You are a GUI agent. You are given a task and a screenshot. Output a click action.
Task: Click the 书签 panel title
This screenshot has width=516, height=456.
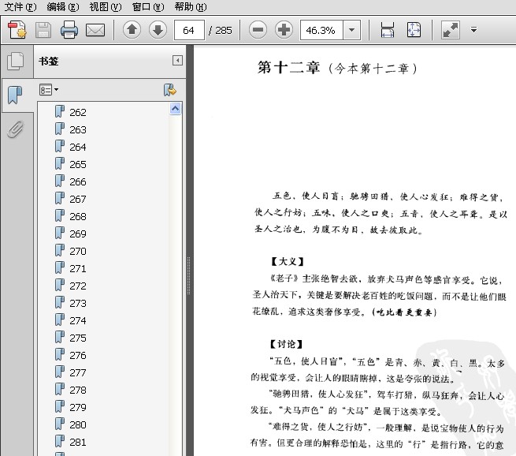coord(48,61)
